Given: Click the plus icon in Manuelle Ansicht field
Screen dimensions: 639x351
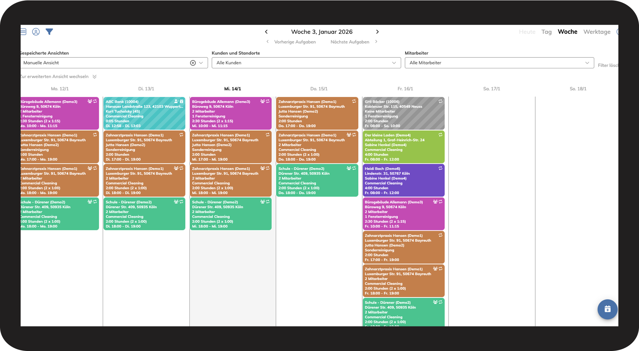Looking at the screenshot, I should pos(193,63).
